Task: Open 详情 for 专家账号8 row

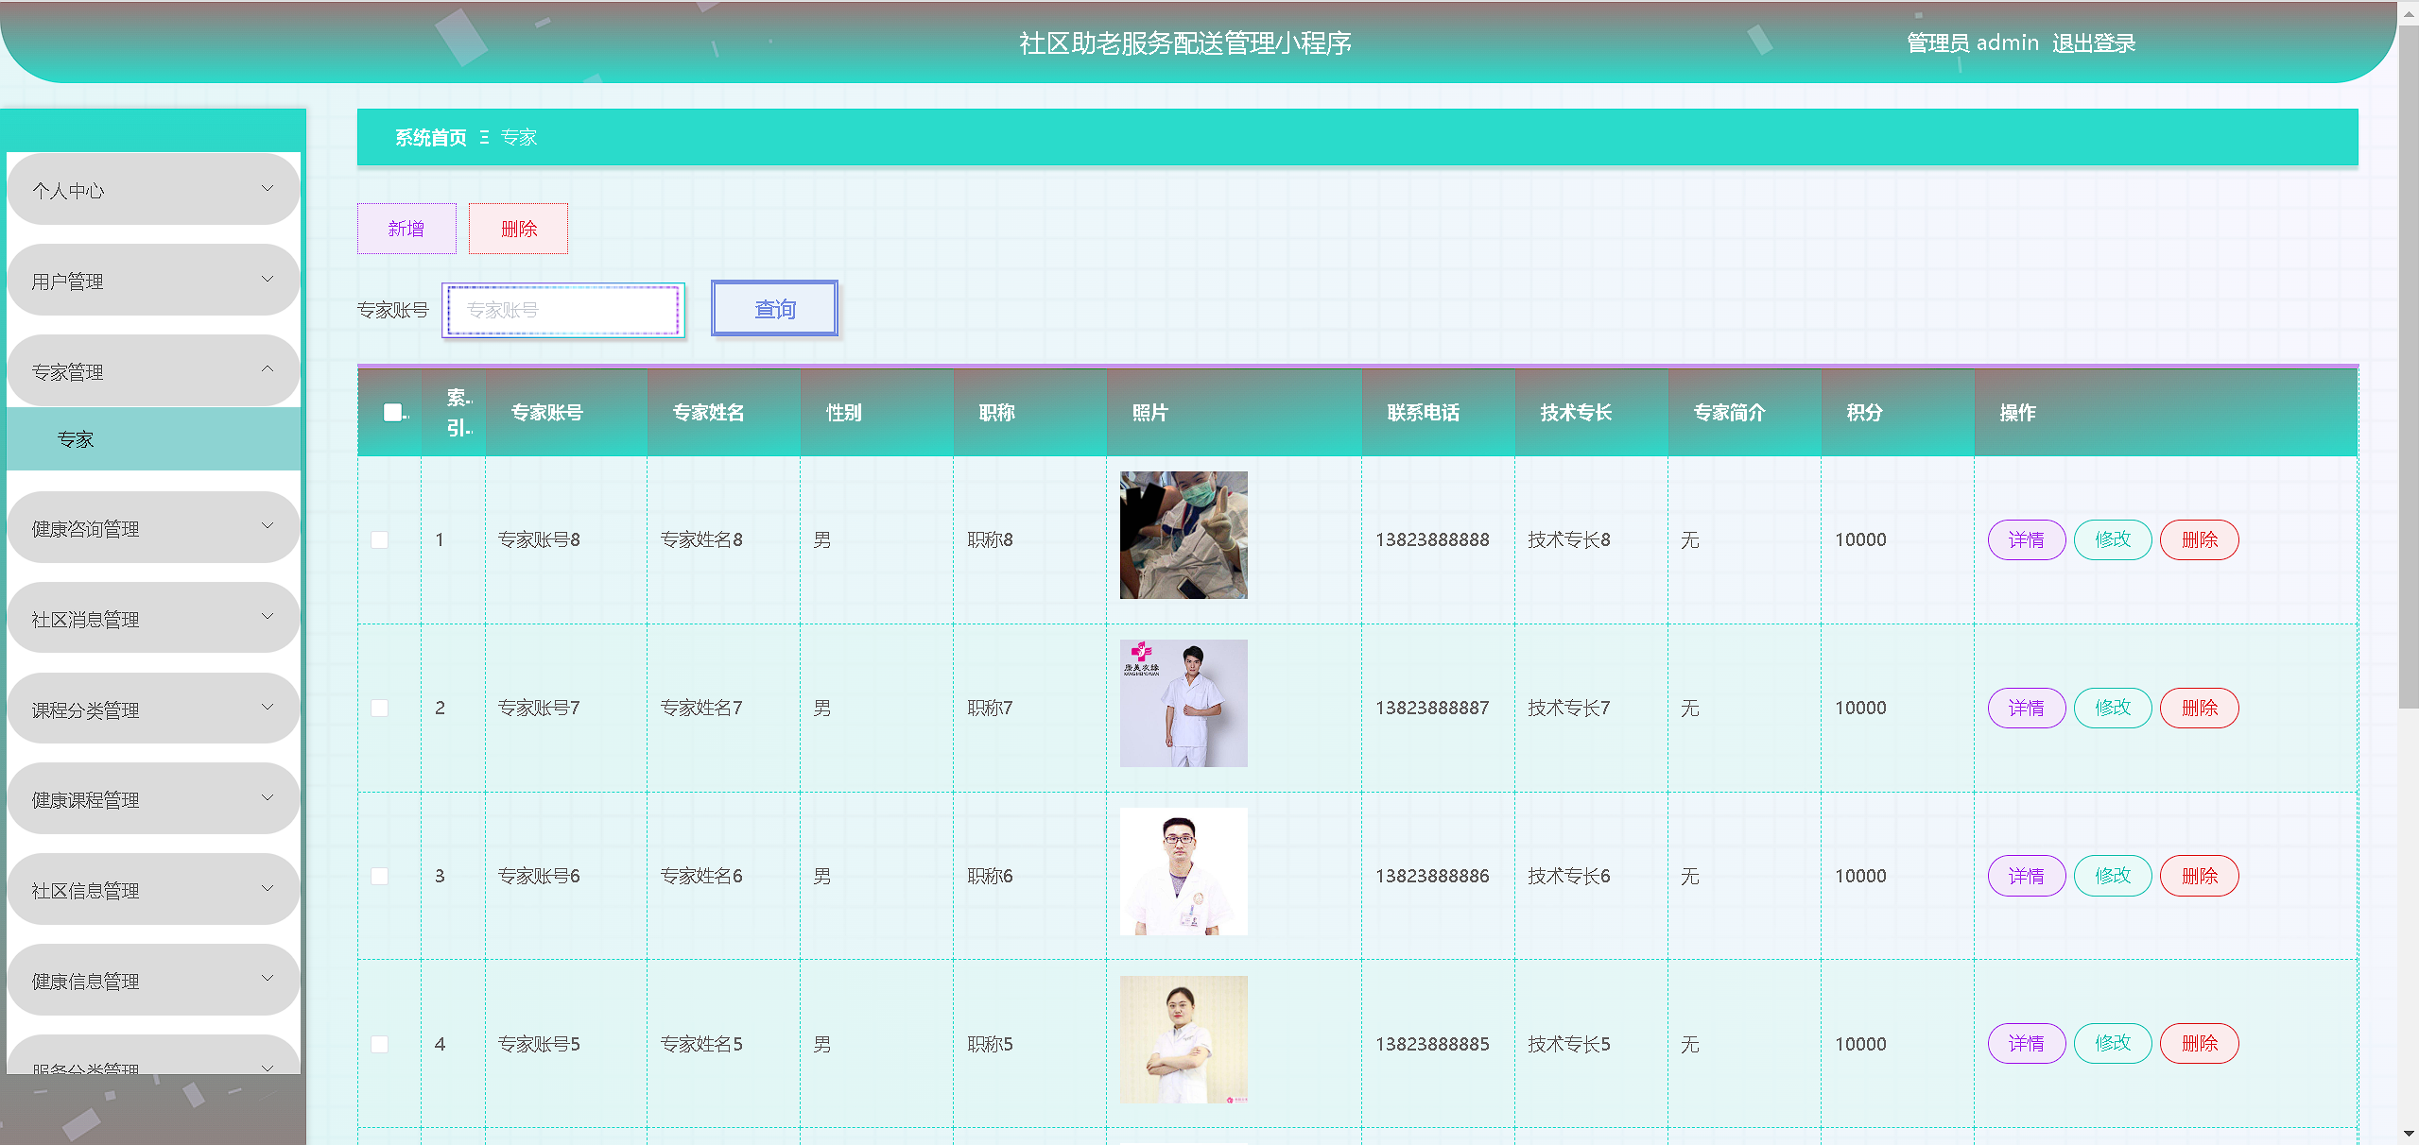Action: 2026,539
